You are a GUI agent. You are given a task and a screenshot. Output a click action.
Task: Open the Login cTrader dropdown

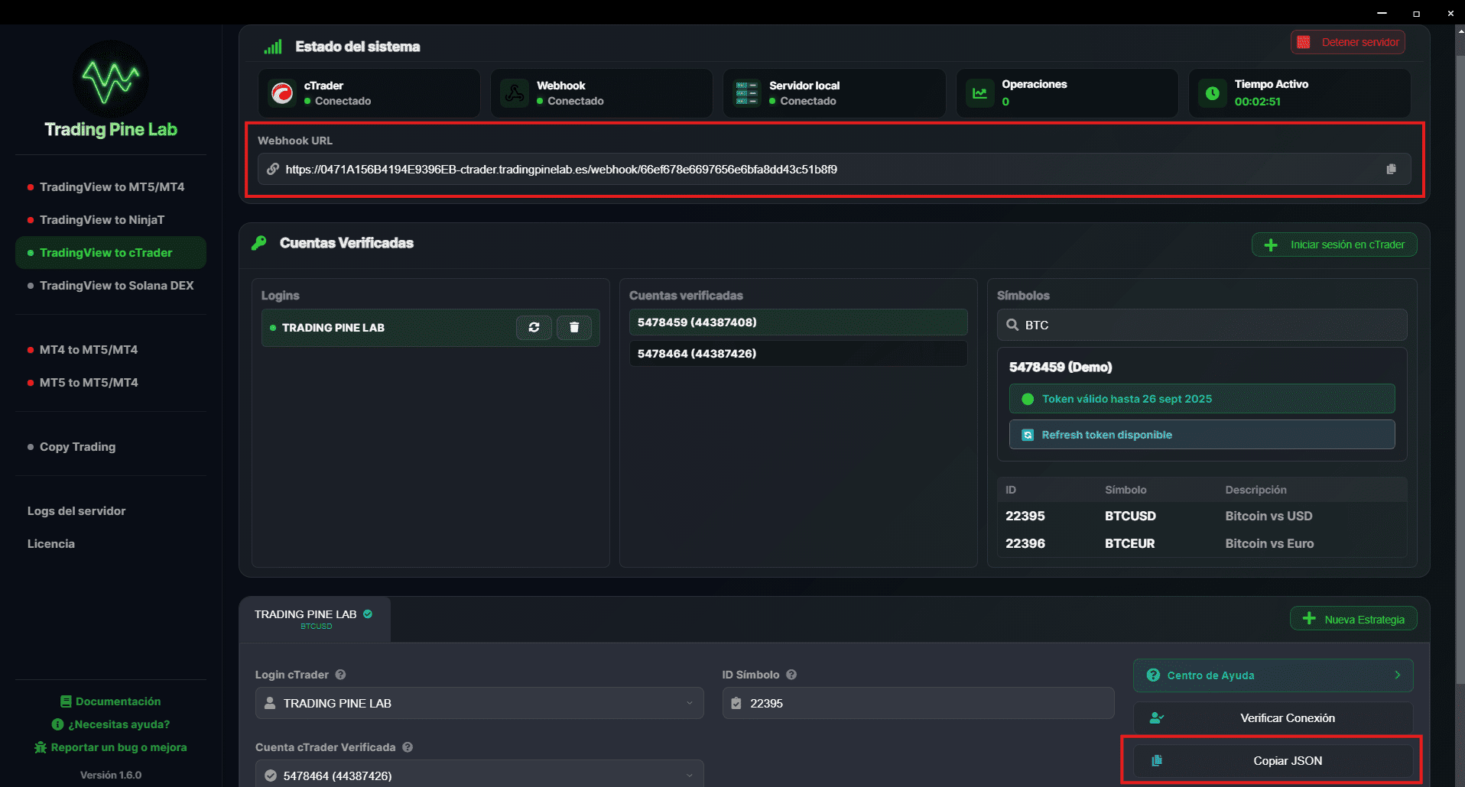[x=479, y=703]
